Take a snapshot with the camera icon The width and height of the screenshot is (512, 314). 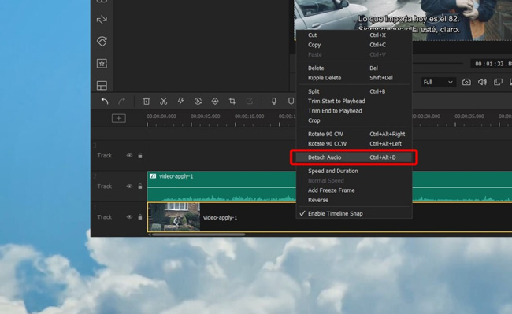point(466,82)
